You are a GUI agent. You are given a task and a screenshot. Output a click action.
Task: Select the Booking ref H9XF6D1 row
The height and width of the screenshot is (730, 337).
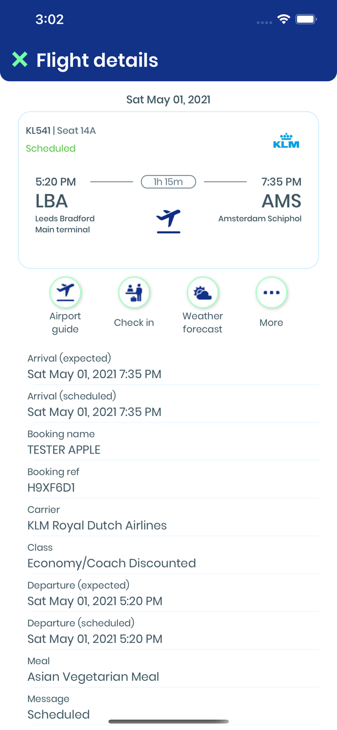coord(173,480)
